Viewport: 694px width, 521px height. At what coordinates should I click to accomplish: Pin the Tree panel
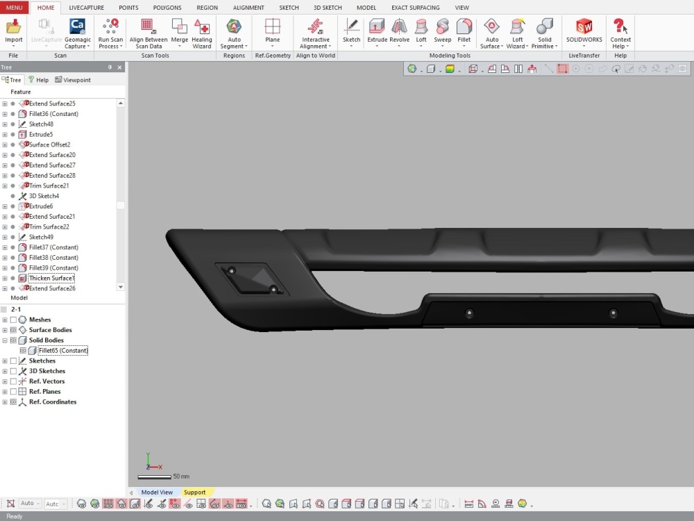tap(110, 67)
